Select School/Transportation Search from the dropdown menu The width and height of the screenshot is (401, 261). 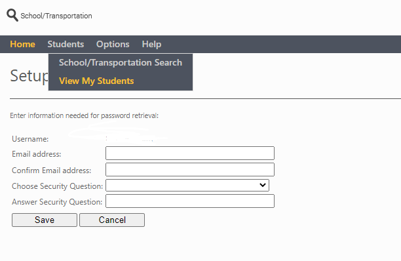coord(121,63)
